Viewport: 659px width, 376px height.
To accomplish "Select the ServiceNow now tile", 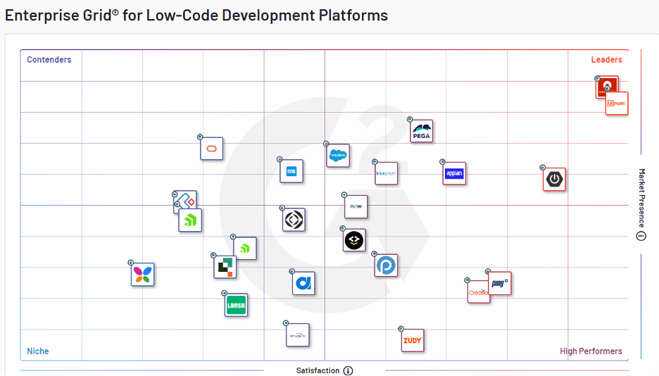I will [x=356, y=206].
